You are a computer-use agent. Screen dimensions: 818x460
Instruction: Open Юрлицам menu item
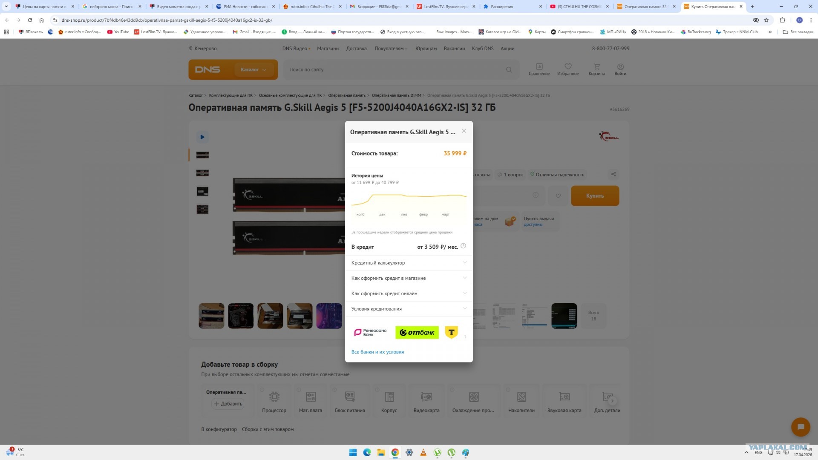[426, 49]
